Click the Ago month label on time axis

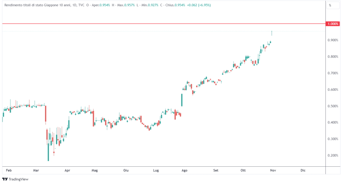pyautogui.click(x=184, y=170)
